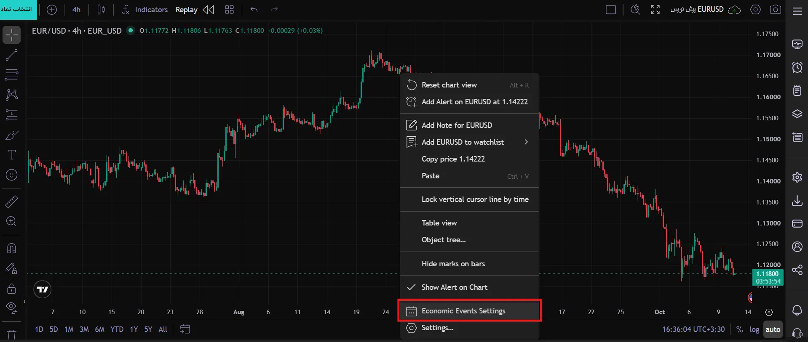Open the 16:36:04 UTC+3:30 timezone menu
This screenshot has height=342, width=808.
tap(693, 329)
